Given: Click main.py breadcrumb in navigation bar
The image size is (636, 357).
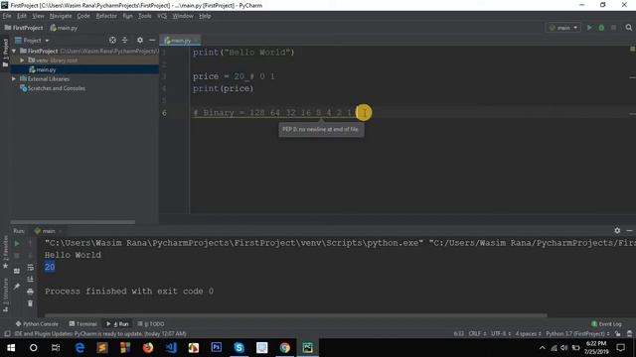Looking at the screenshot, I should pyautogui.click(x=64, y=28).
